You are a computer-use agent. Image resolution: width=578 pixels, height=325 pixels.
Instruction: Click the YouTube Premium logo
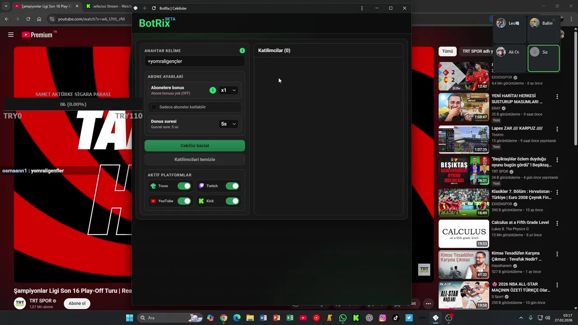[x=37, y=35]
